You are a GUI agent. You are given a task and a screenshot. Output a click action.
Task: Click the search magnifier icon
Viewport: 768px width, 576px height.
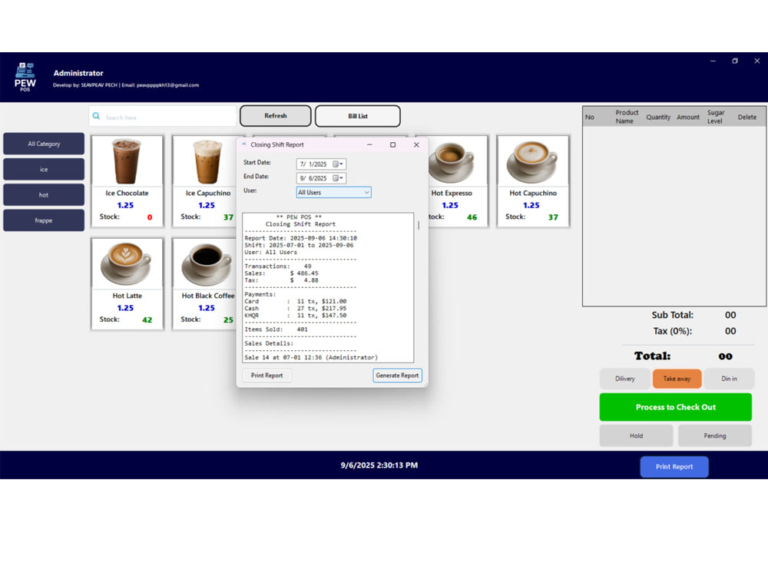click(97, 116)
